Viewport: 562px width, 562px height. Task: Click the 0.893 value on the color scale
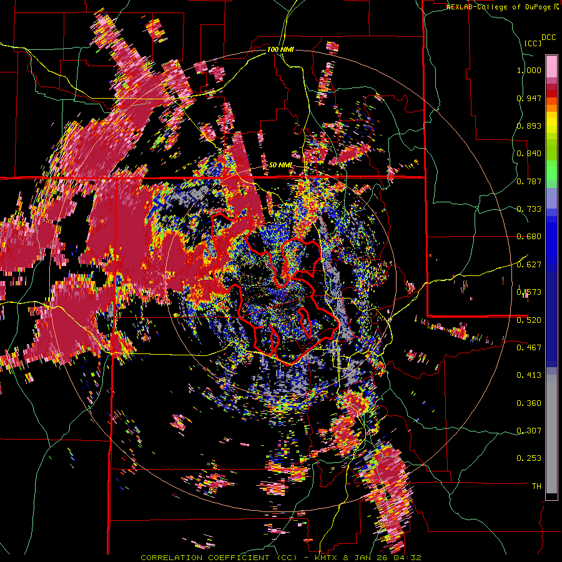click(529, 126)
